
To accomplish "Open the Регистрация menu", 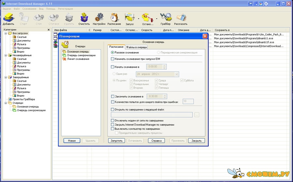I will point(65,9).
